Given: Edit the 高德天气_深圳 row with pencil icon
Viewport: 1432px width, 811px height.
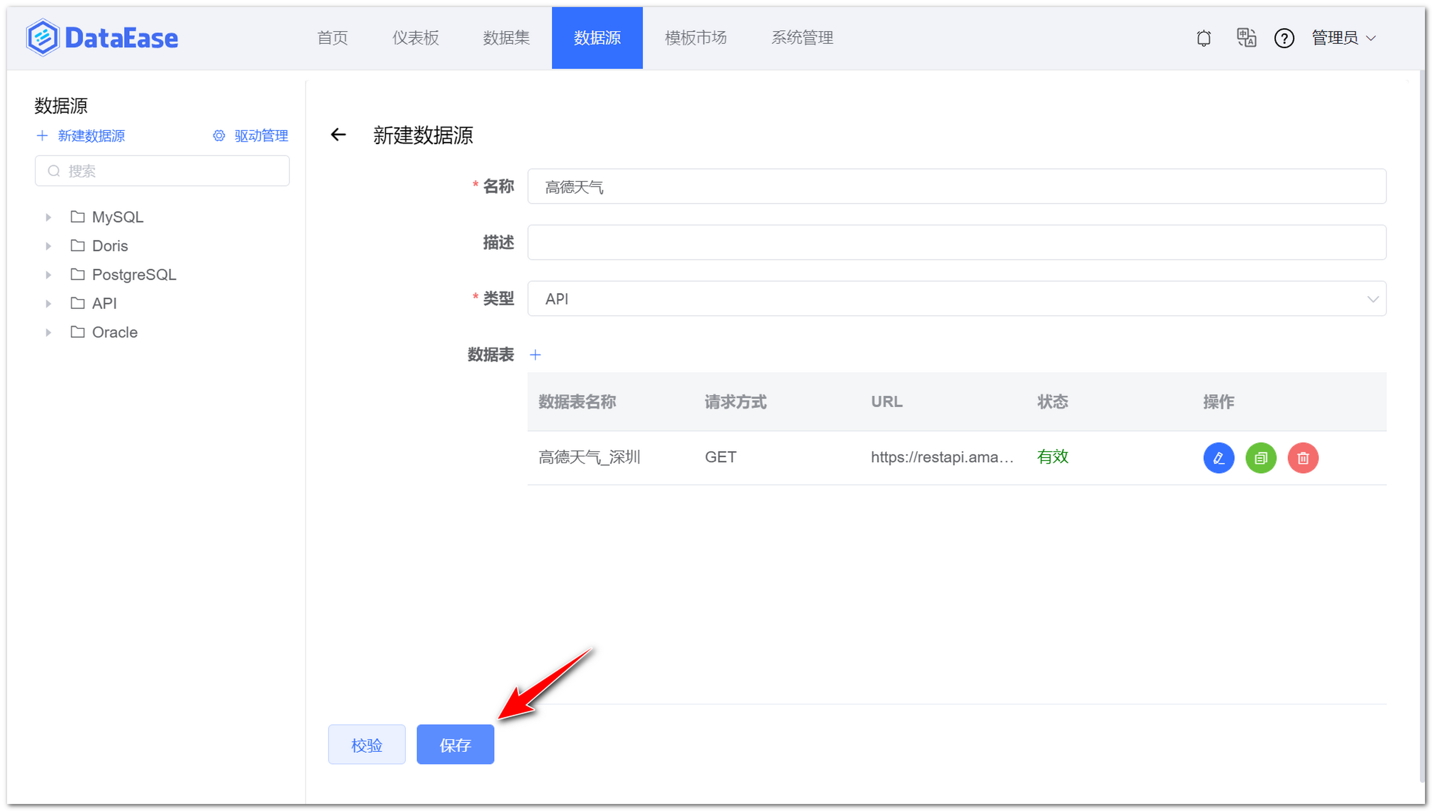Looking at the screenshot, I should click(1219, 457).
